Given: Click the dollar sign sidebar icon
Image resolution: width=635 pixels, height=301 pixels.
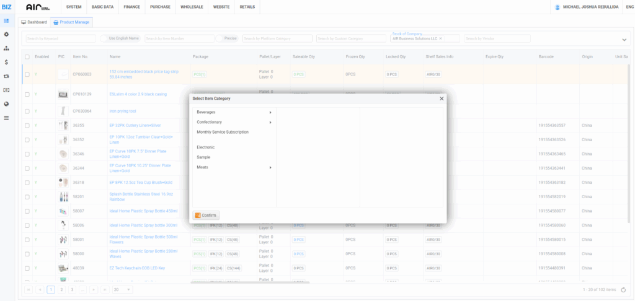Looking at the screenshot, I should coord(6,62).
